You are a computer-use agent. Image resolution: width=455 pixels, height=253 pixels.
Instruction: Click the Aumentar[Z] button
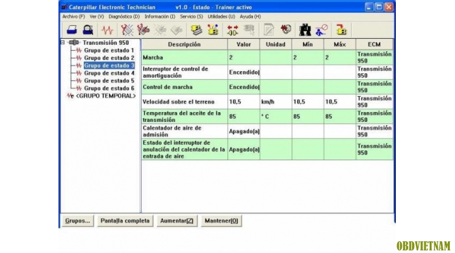[177, 221]
